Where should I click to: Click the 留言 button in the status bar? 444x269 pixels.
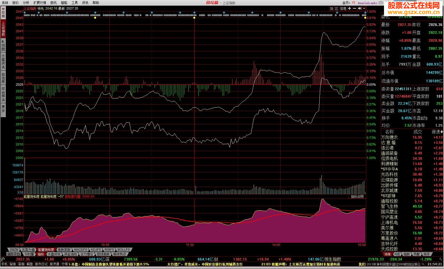click(13, 264)
